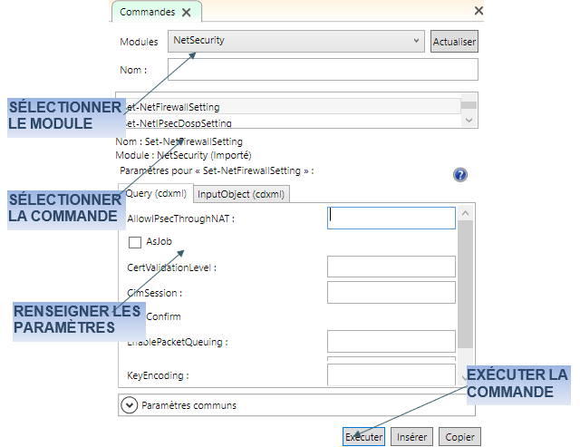
Task: Select Set-NetFirewallSetting in the command list
Action: click(290, 107)
